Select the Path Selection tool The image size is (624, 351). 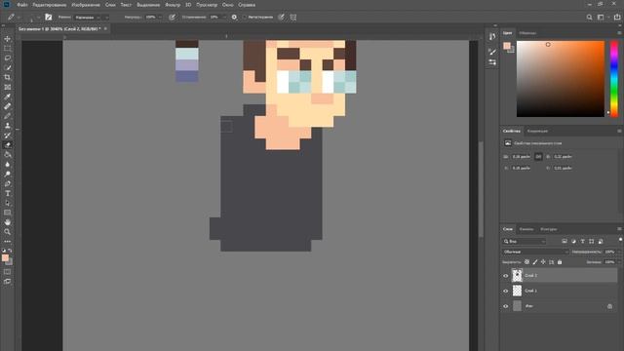[8, 203]
